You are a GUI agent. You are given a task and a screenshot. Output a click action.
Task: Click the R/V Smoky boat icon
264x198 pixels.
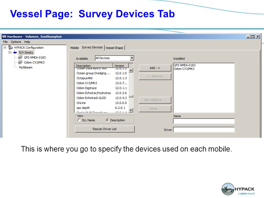pos(15,52)
